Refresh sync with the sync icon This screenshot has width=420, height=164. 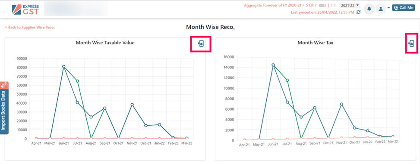coord(358,12)
